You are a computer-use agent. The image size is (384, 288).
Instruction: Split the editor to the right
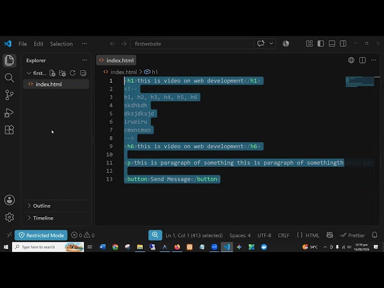362,60
